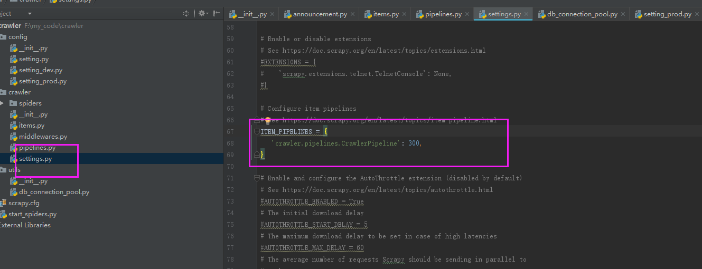
Task: Click the value 300 on line 68
Action: coord(414,143)
